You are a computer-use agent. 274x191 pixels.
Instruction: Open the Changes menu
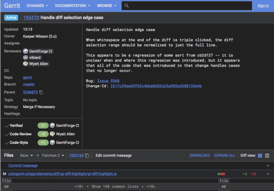coord(37,6)
